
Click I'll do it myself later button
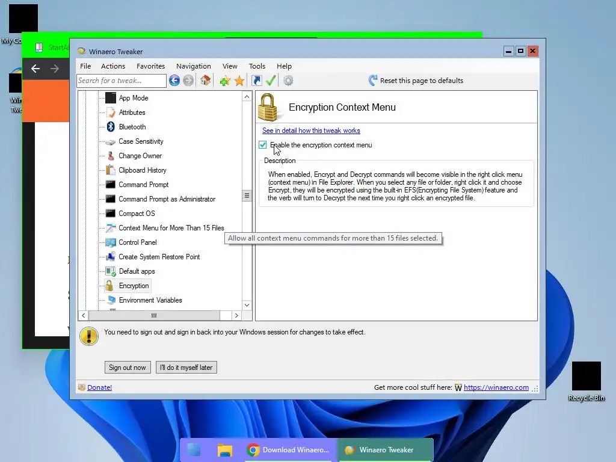[x=186, y=368]
